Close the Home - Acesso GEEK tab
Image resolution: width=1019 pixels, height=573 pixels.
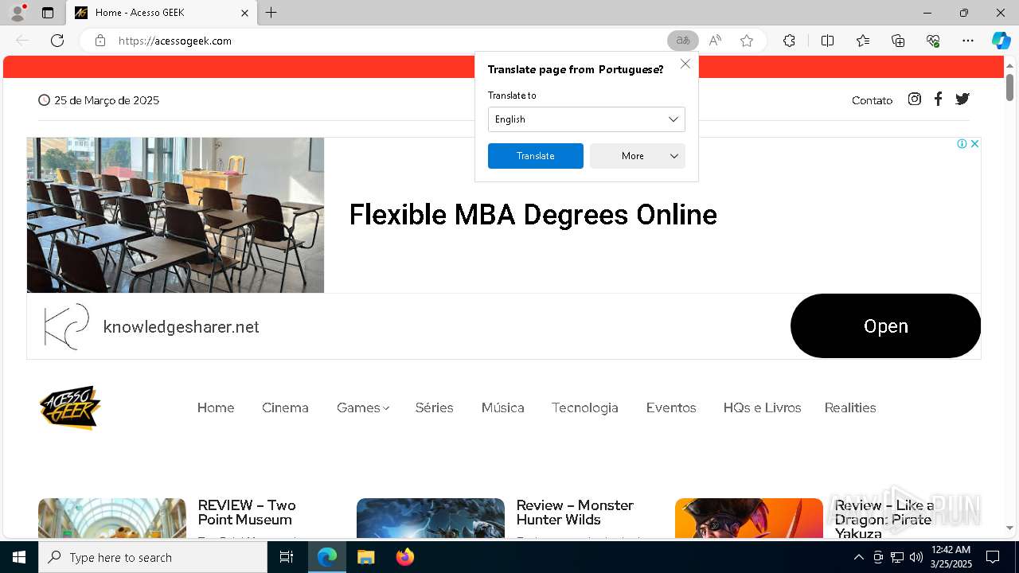tap(244, 13)
